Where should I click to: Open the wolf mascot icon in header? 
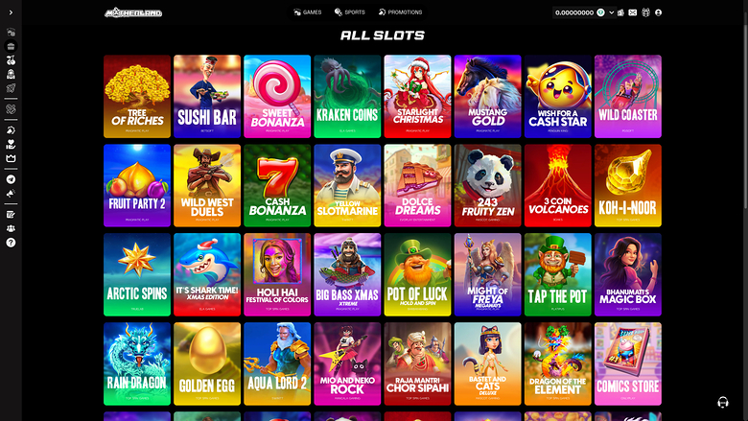[646, 12]
